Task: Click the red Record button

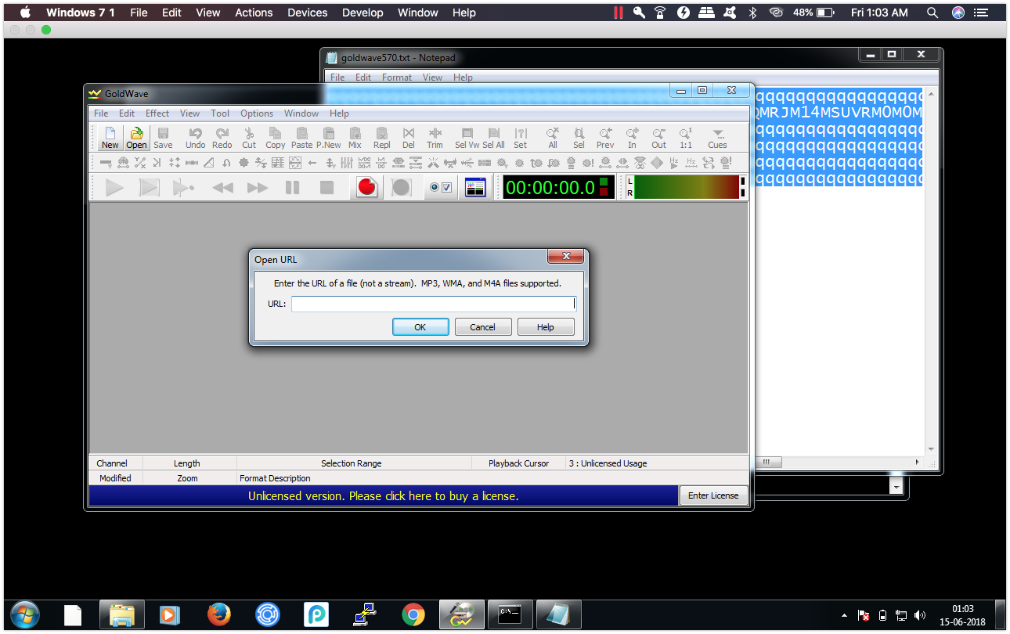Action: (x=367, y=188)
